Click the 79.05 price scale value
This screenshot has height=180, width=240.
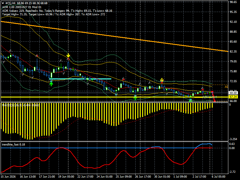pyautogui.click(x=233, y=61)
